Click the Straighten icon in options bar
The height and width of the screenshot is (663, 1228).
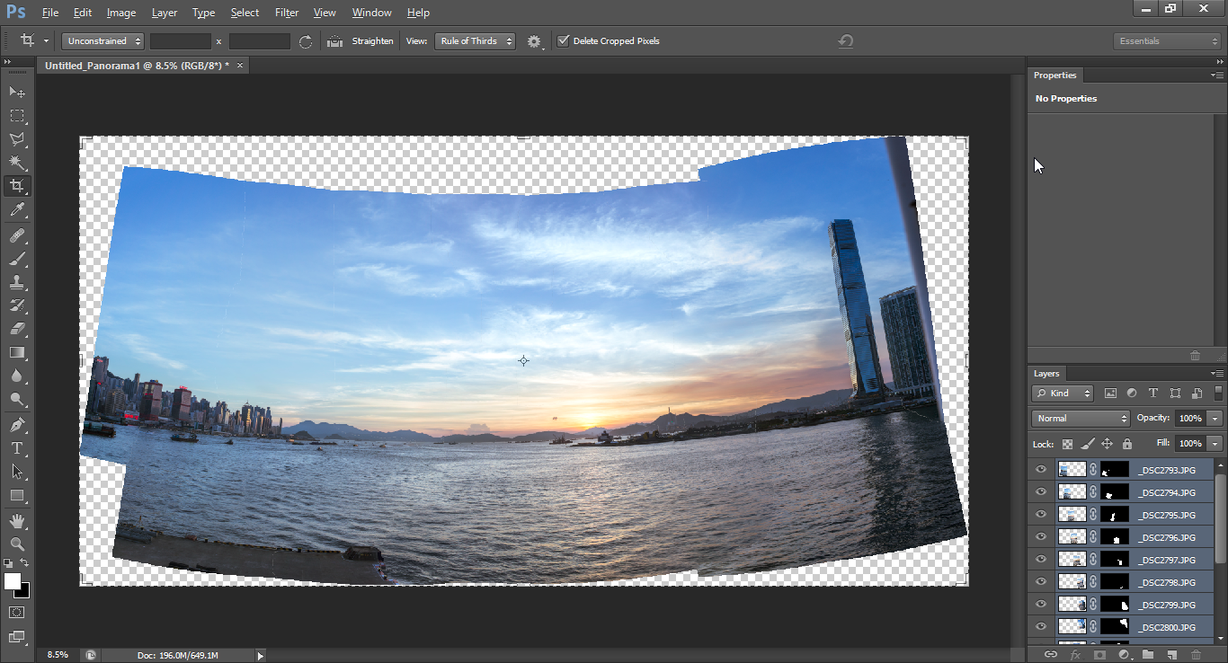pos(334,41)
